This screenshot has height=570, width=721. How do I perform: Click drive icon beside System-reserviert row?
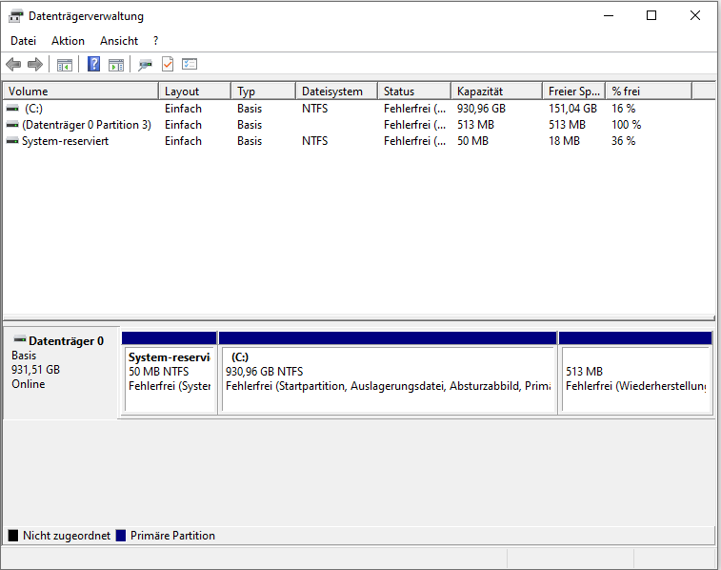pos(12,141)
